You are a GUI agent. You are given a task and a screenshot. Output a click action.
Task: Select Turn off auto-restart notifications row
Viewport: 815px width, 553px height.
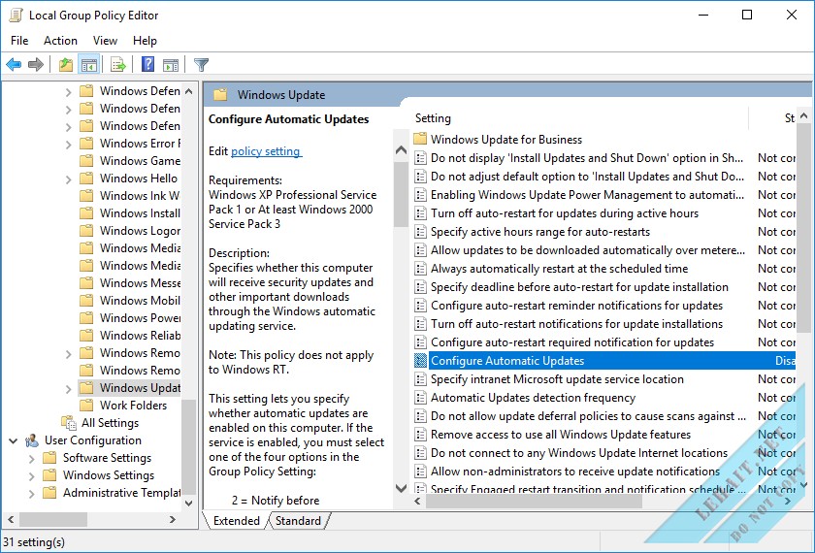(x=604, y=324)
